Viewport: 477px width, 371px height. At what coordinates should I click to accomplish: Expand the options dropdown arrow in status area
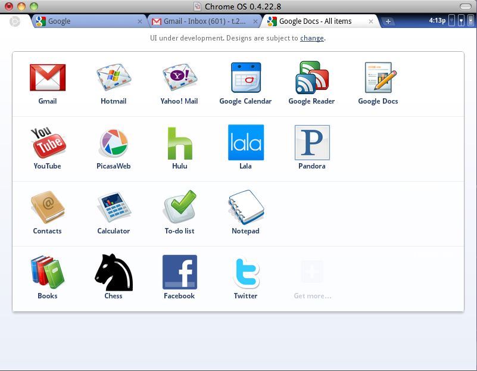click(x=470, y=21)
